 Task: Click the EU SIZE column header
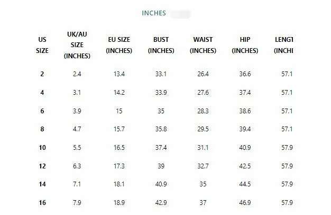[x=119, y=45]
